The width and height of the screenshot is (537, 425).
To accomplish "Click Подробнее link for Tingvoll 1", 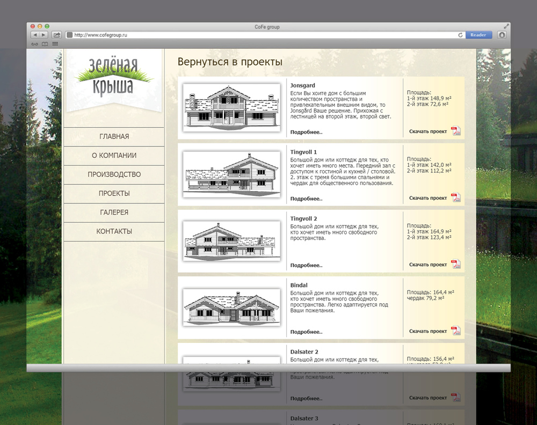I will (306, 199).
